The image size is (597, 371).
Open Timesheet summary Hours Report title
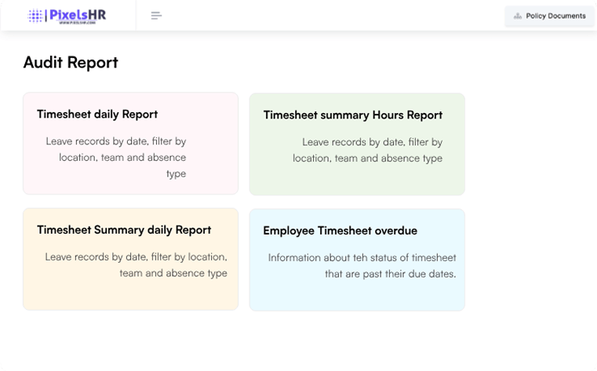[x=352, y=115]
